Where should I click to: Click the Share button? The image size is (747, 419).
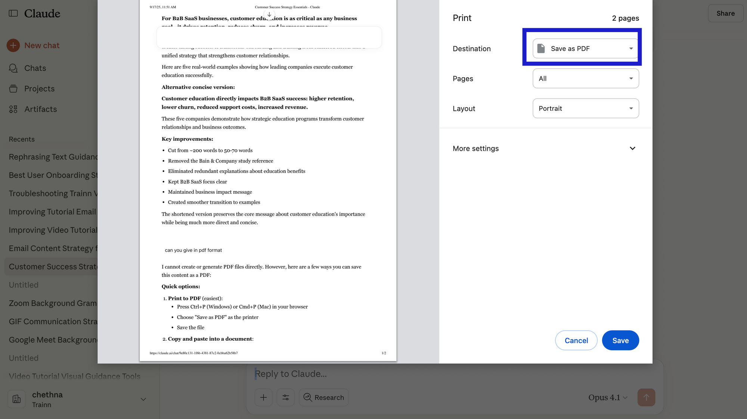point(725,13)
